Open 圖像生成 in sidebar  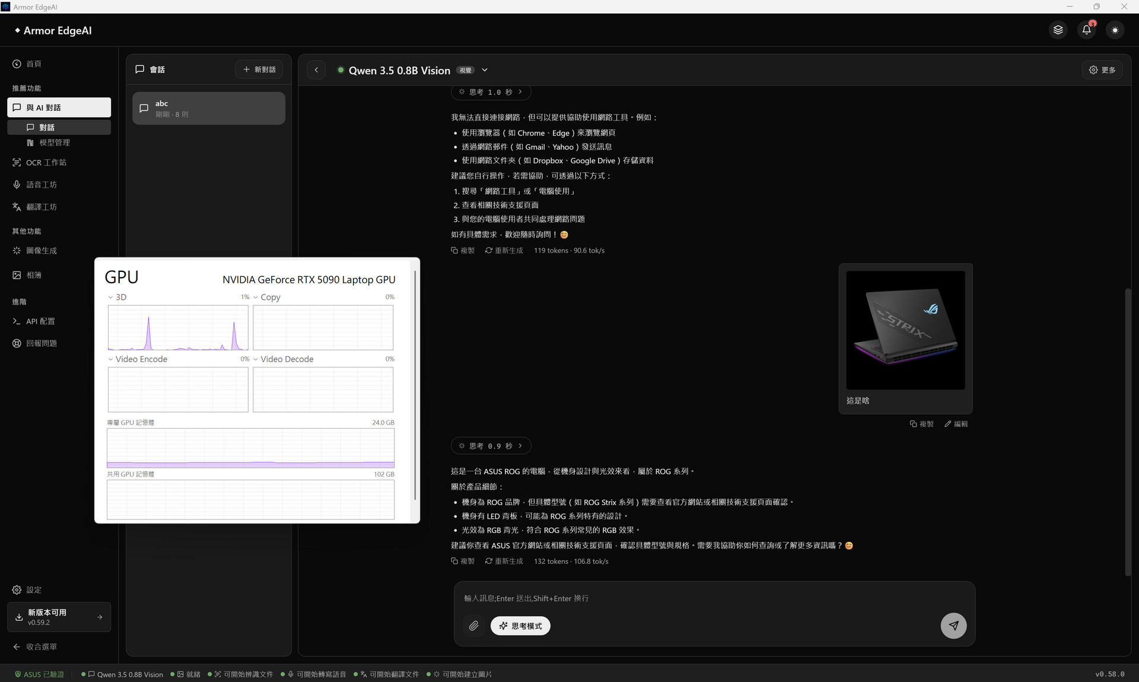tap(59, 250)
